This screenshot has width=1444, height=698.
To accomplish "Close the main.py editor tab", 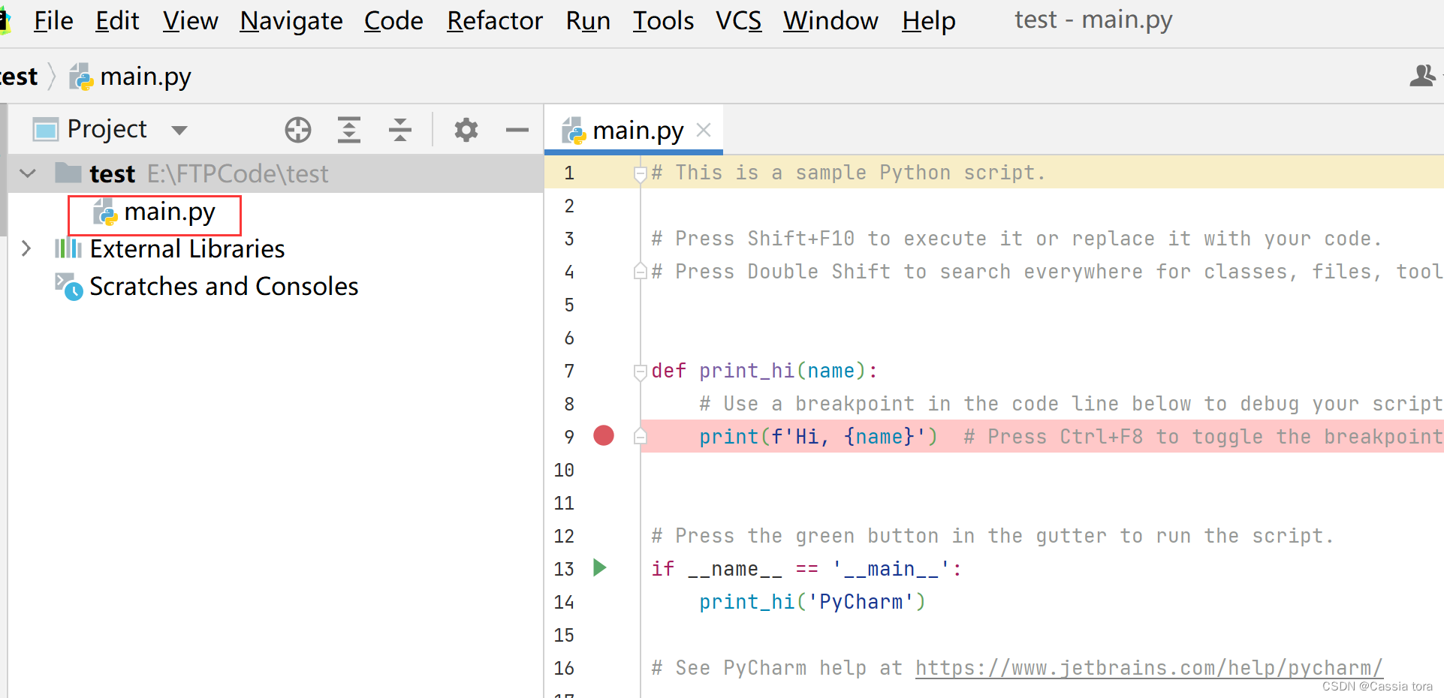I will click(704, 130).
